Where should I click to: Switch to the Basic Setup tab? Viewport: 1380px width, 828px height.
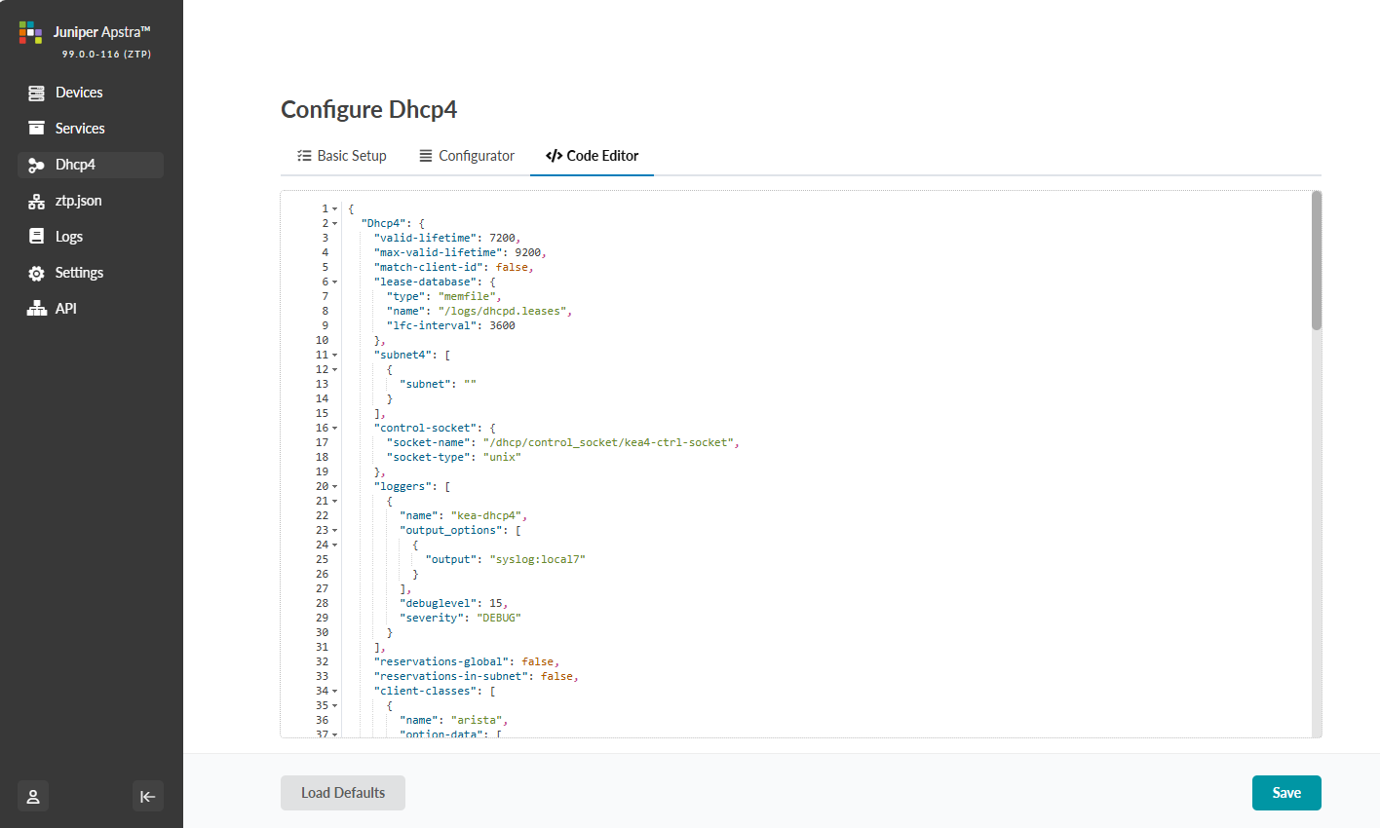(342, 156)
